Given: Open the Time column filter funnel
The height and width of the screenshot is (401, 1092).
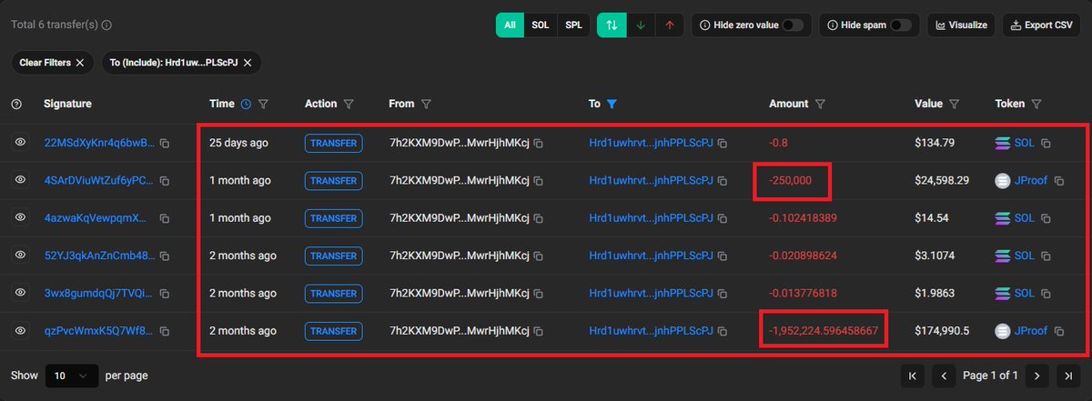Looking at the screenshot, I should coord(263,105).
